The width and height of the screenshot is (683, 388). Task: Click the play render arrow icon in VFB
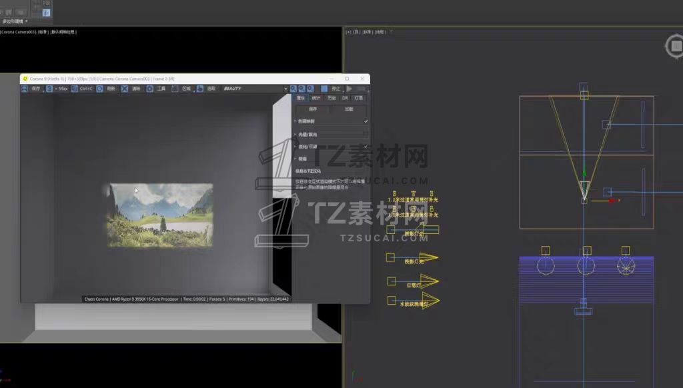click(x=350, y=89)
